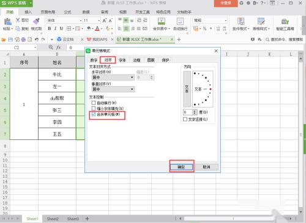Switch to the Sheet3 worksheet tab
306x223 pixels.
(73, 219)
